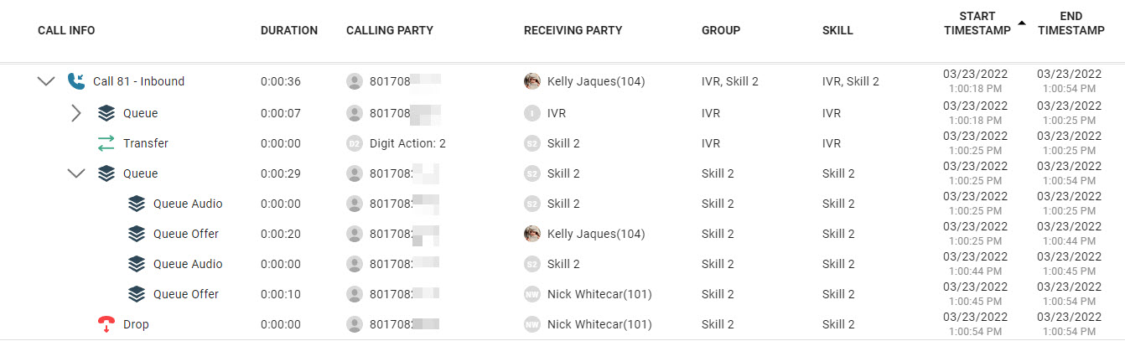
Task: Click the Receiving Party column header
Action: 573,30
